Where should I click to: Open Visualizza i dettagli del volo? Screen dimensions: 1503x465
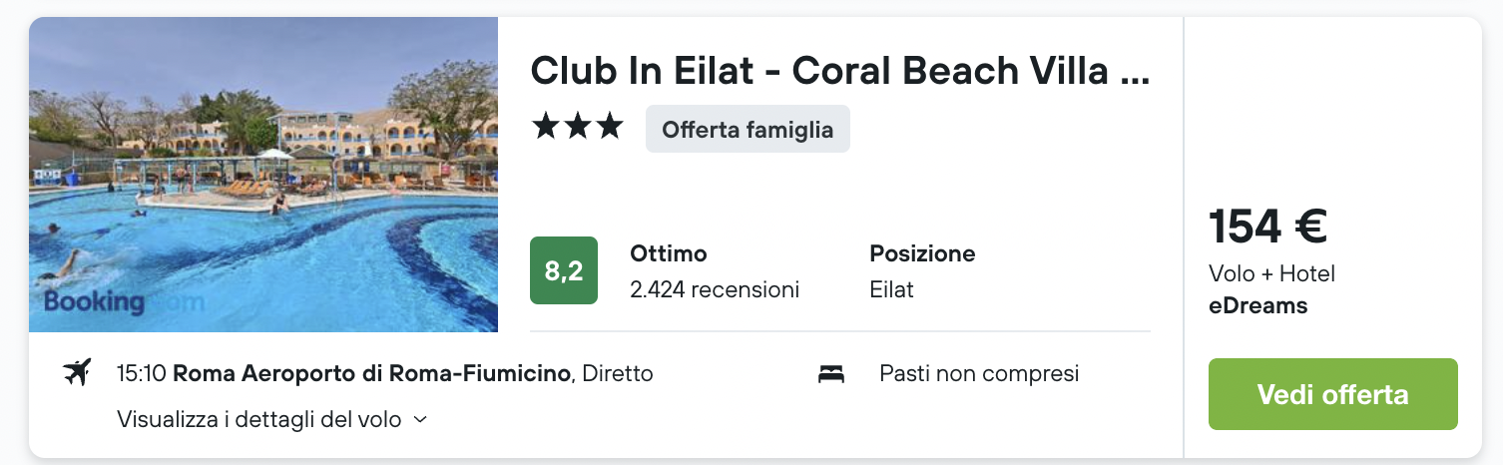click(259, 419)
